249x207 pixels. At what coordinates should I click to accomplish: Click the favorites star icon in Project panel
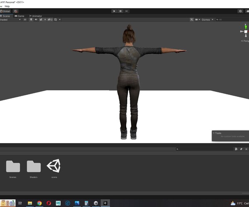click(246, 149)
